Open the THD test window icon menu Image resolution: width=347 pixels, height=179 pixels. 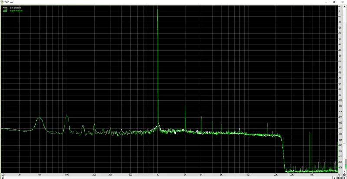coord(2,2)
